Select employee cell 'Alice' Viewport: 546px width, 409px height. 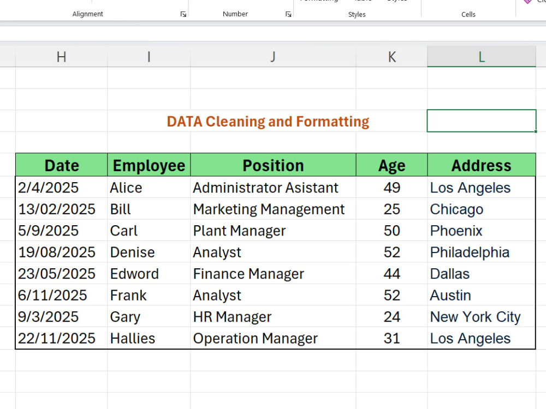(x=149, y=188)
